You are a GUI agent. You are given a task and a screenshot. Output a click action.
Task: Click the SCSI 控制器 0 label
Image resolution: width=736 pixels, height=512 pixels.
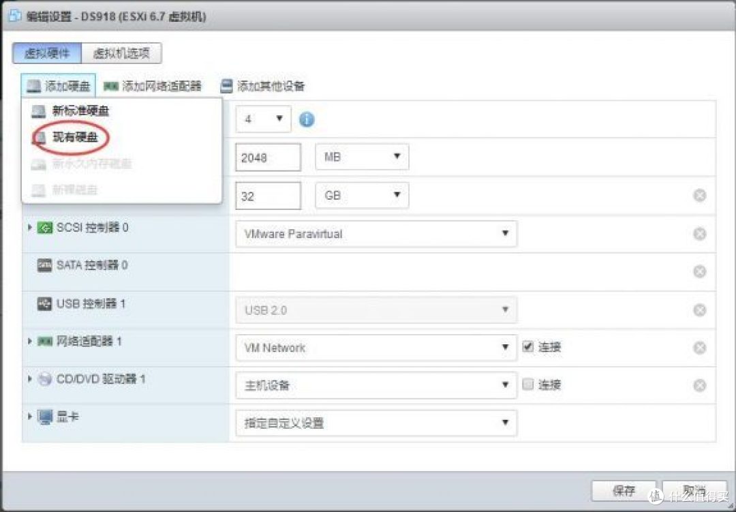click(93, 228)
